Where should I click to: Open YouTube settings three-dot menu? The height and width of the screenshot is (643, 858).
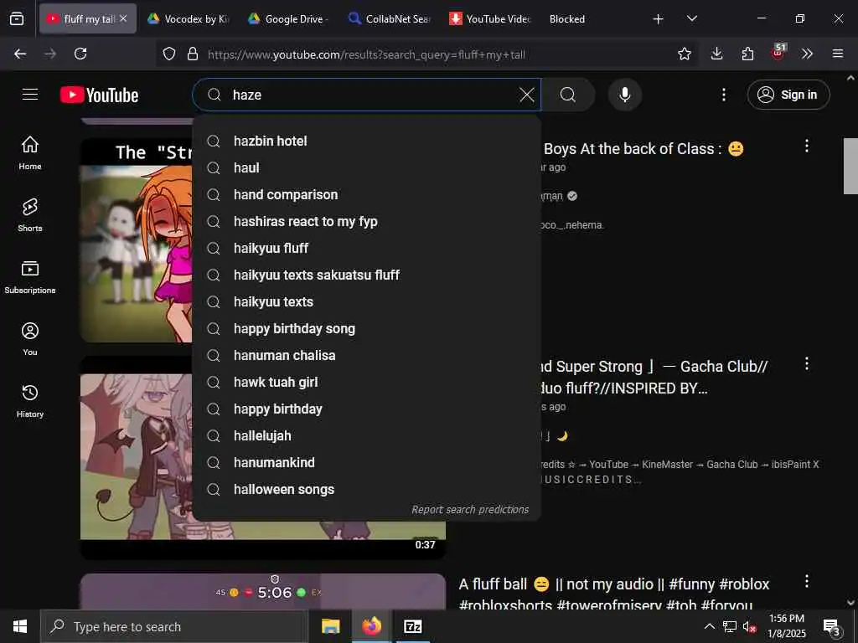(723, 95)
